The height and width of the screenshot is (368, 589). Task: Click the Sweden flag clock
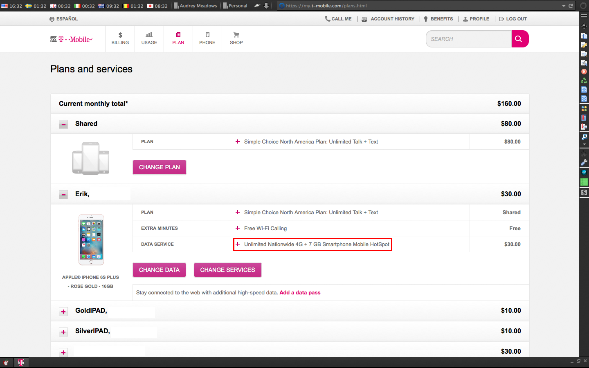(36, 6)
